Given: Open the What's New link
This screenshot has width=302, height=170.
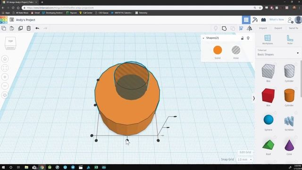Looking at the screenshot, I should point(277,20).
